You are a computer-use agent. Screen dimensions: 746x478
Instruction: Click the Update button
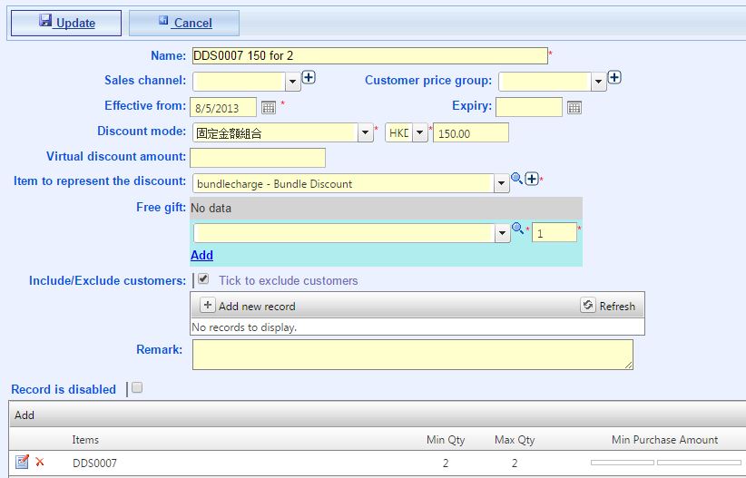(x=66, y=23)
